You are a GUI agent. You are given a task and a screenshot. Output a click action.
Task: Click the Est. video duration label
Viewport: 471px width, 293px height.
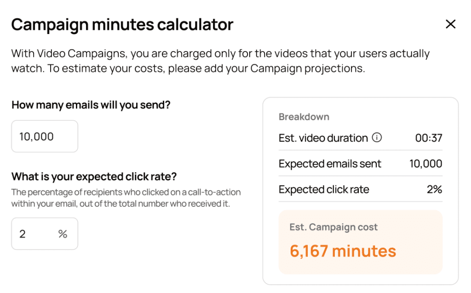click(323, 138)
